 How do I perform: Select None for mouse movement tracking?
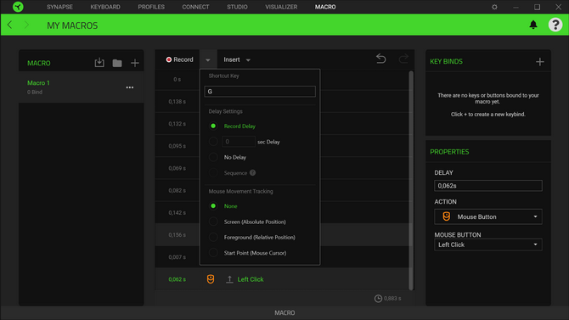click(x=213, y=205)
